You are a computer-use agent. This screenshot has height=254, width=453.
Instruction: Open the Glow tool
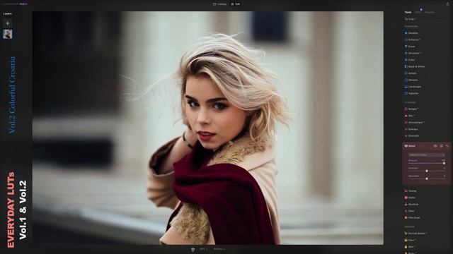pyautogui.click(x=410, y=211)
